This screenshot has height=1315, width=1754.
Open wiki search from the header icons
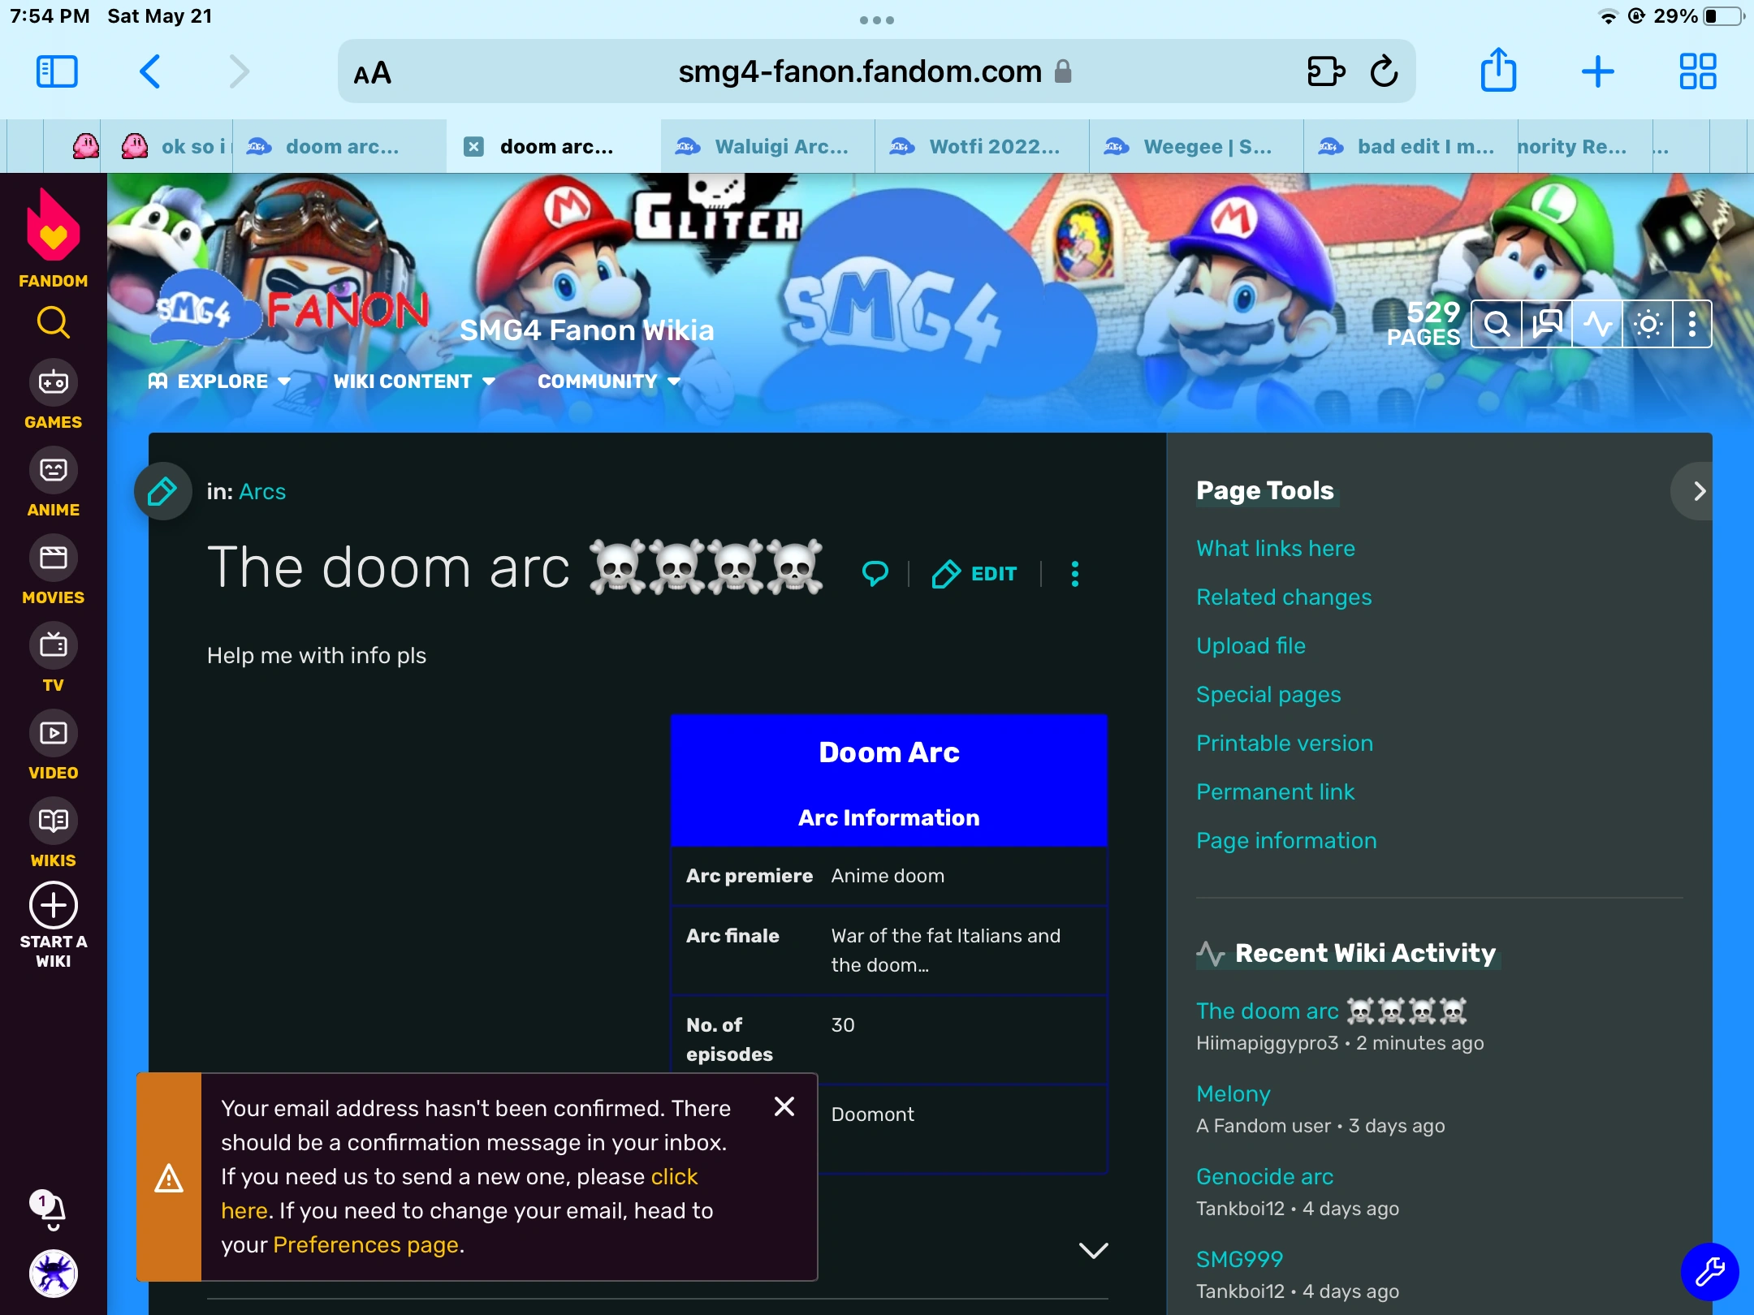pyautogui.click(x=1497, y=323)
